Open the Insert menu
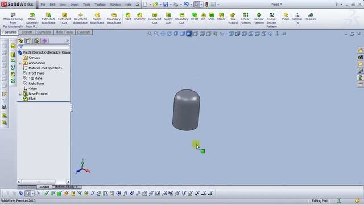The width and height of the screenshot is (364, 205). point(75,5)
